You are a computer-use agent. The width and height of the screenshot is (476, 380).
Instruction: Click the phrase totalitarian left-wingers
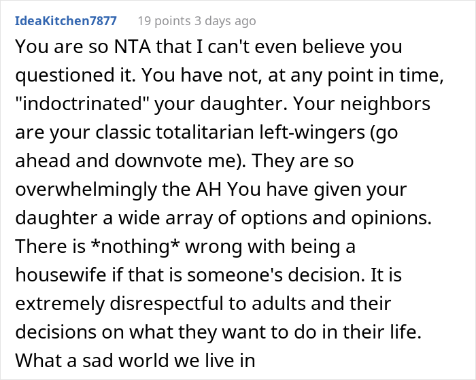point(260,133)
